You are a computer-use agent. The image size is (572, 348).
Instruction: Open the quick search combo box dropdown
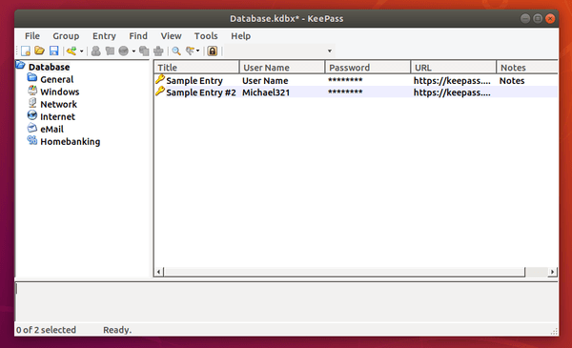(x=330, y=51)
